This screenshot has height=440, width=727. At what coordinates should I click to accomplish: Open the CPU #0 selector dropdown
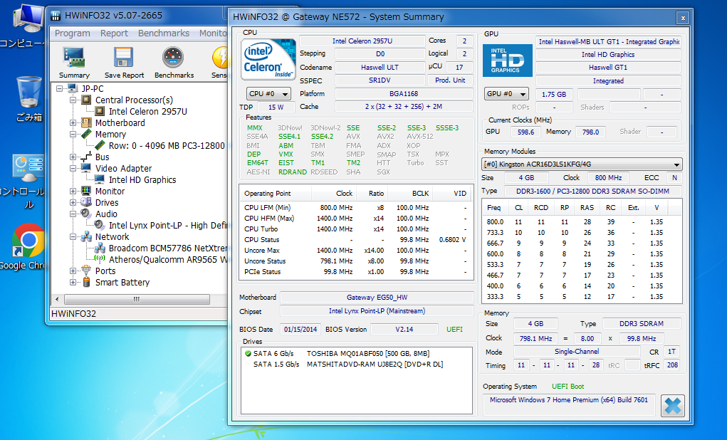269,94
